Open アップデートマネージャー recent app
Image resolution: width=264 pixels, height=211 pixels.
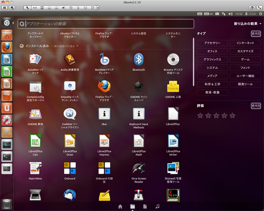click(x=35, y=35)
